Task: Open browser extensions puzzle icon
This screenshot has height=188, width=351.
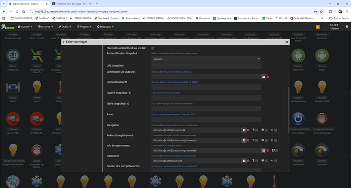Action: click(331, 11)
